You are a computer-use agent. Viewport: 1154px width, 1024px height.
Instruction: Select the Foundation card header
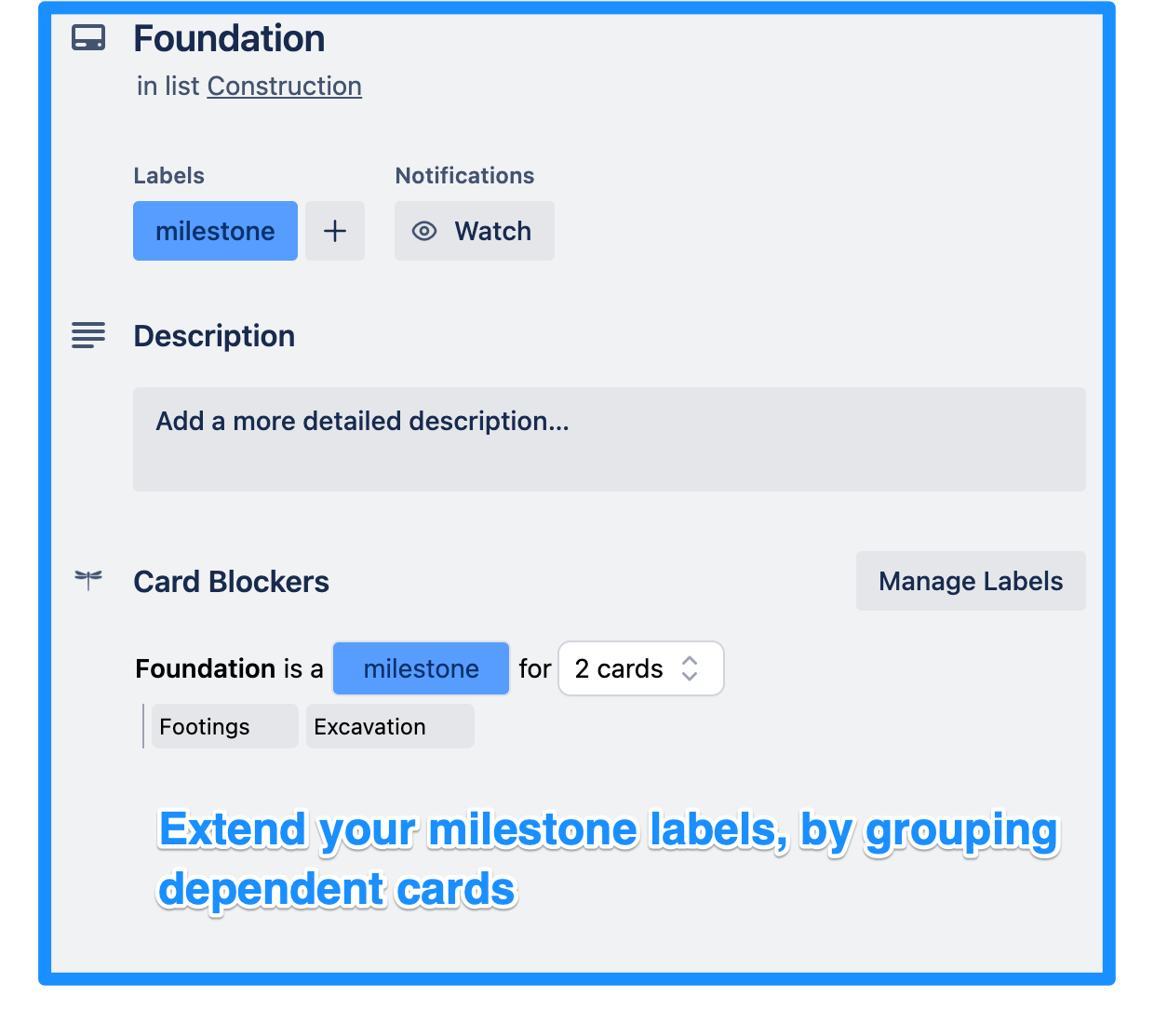coord(229,38)
